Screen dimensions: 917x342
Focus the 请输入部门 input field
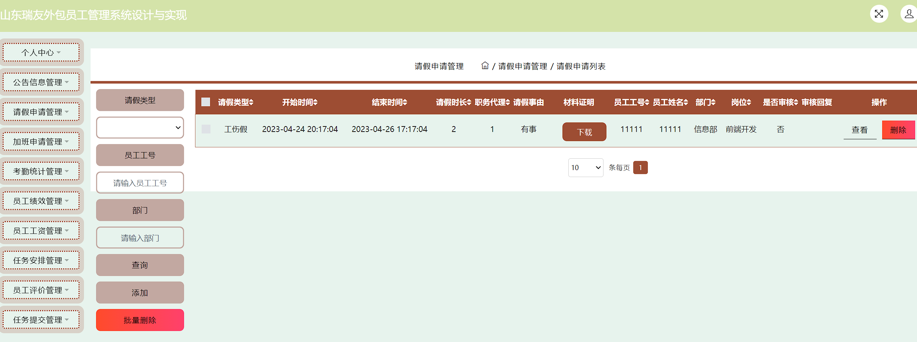click(140, 238)
